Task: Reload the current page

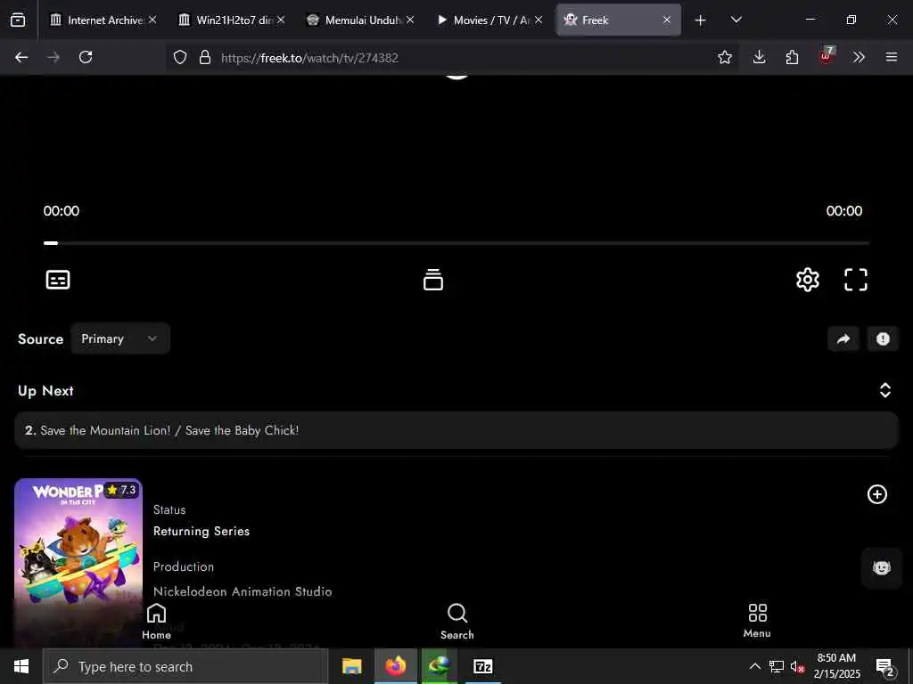Action: [x=86, y=57]
